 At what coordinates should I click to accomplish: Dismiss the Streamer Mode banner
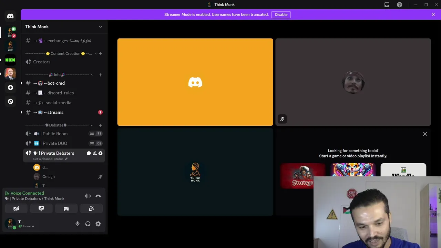[433, 14]
